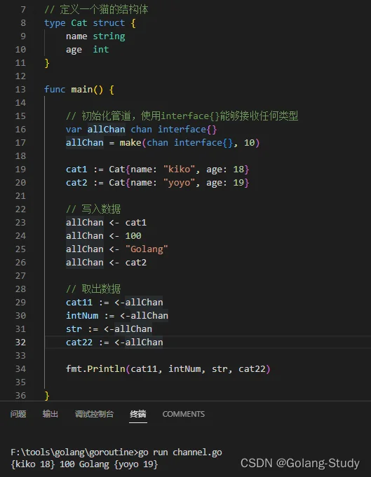Click 'cat11 := <-allChan' line
Image resolution: width=371 pixels, height=477 pixels.
114,303
